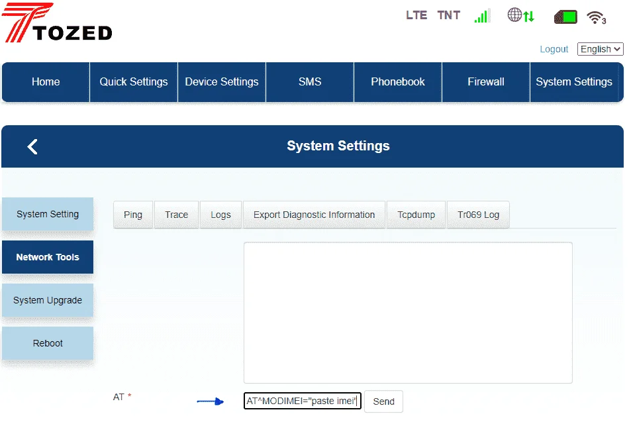Select Network Tools in the sidebar
Screen dimensions: 629x422
48,257
